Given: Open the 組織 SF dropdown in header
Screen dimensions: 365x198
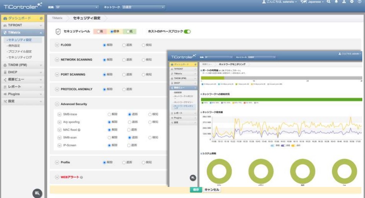Looking at the screenshot, I should 77,7.
